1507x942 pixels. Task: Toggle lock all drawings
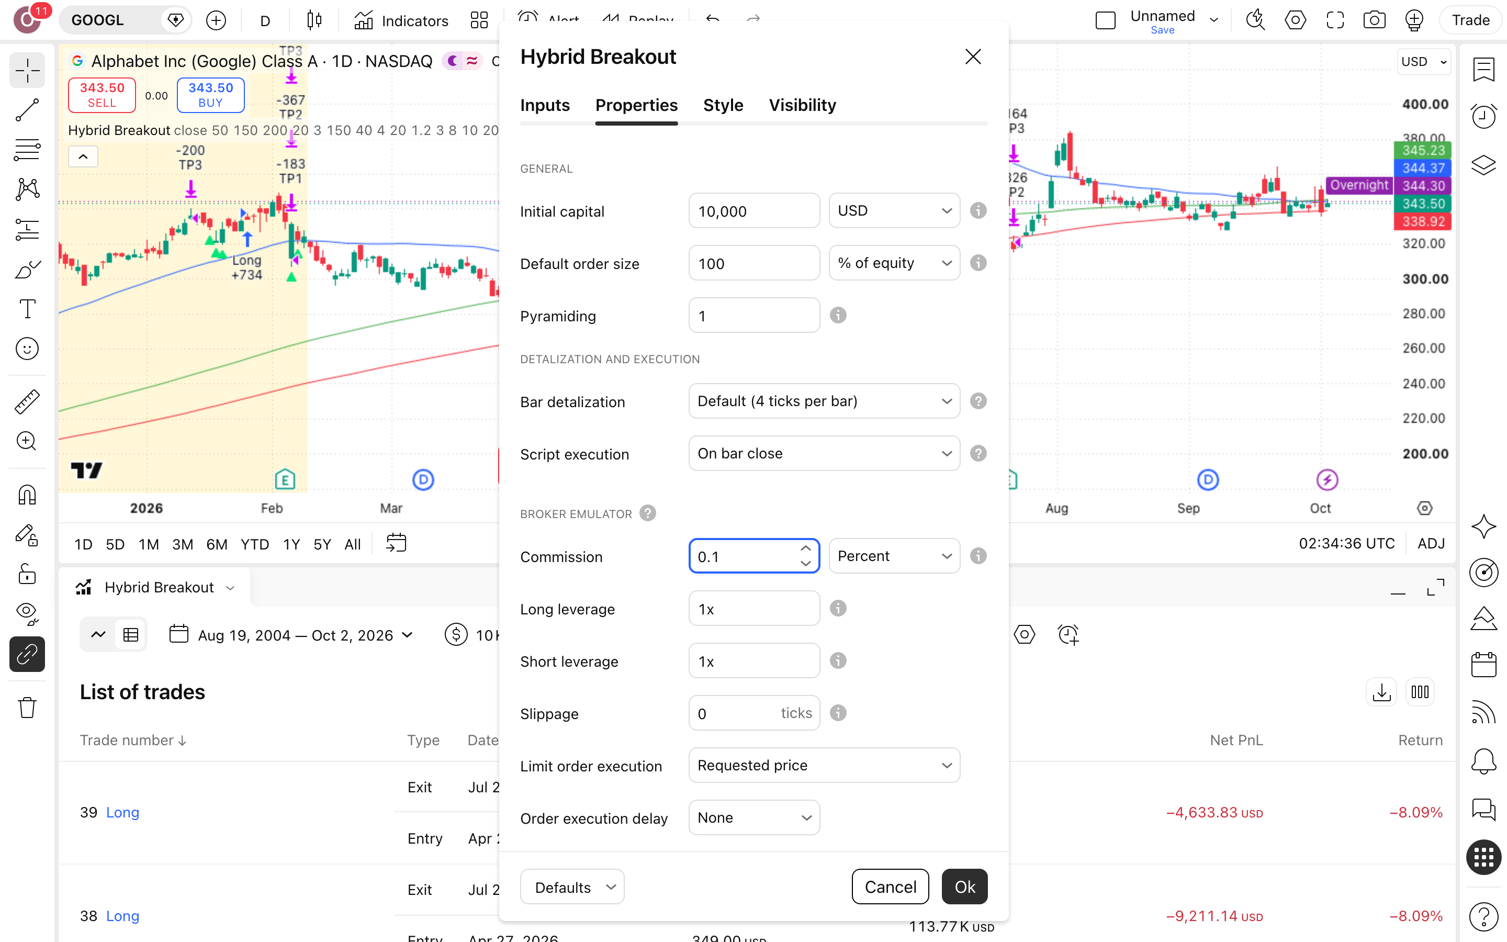(27, 574)
